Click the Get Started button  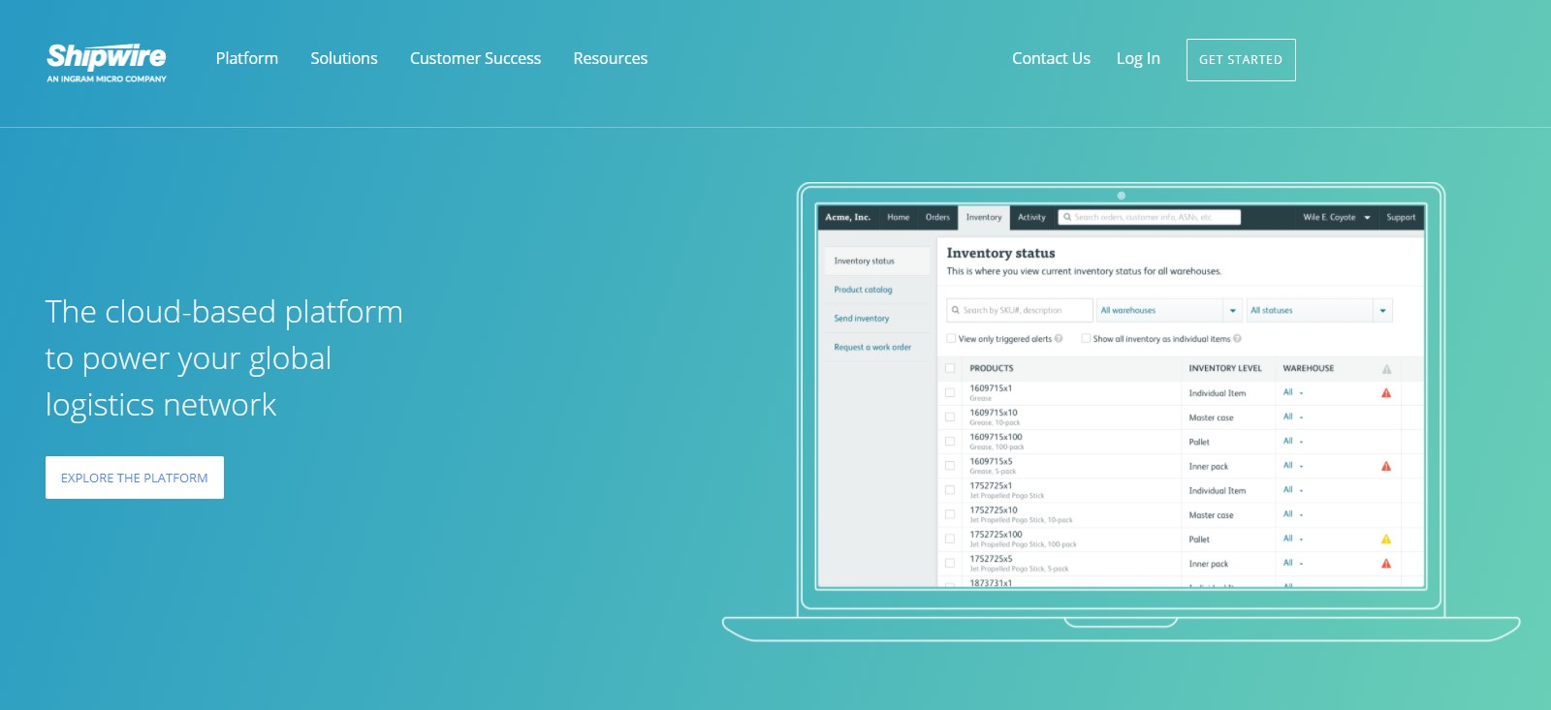(1241, 60)
